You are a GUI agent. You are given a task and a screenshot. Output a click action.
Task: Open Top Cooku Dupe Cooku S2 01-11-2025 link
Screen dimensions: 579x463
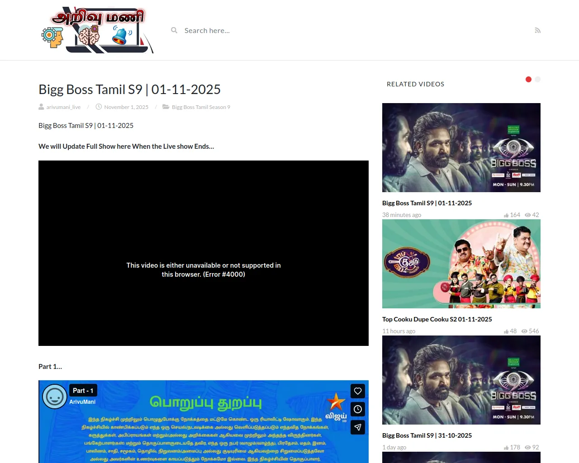tap(437, 319)
